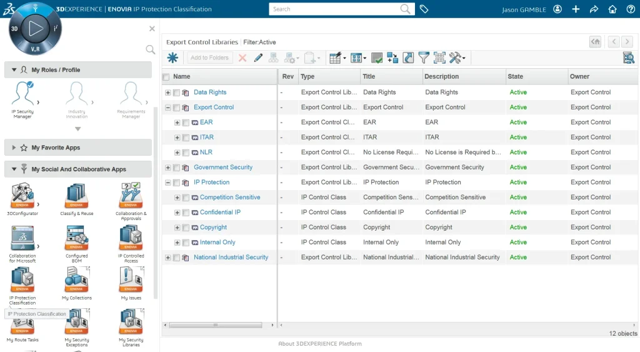Open the IP Controlled Access app

(x=131, y=238)
